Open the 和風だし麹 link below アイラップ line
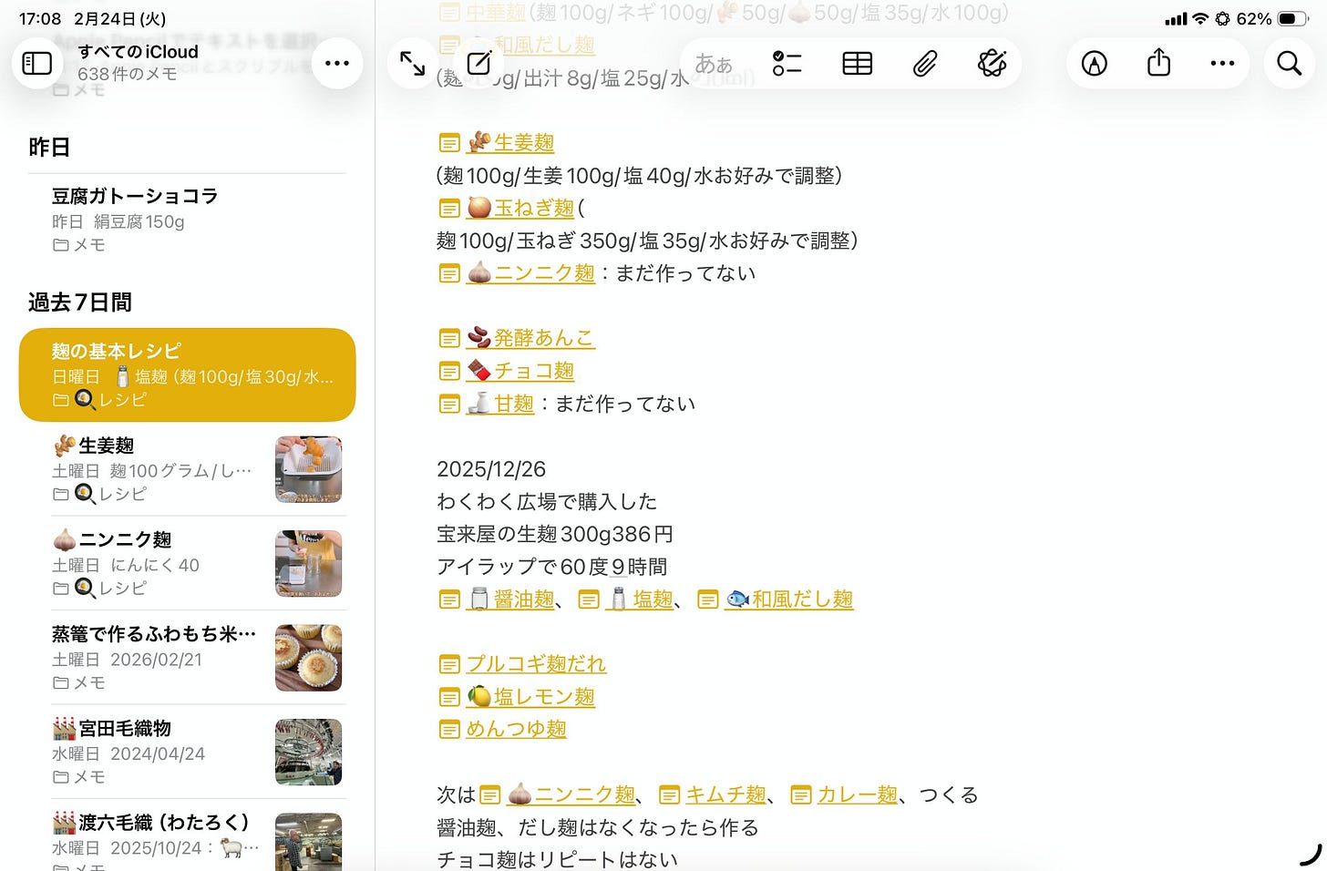The height and width of the screenshot is (871, 1327). 789,599
